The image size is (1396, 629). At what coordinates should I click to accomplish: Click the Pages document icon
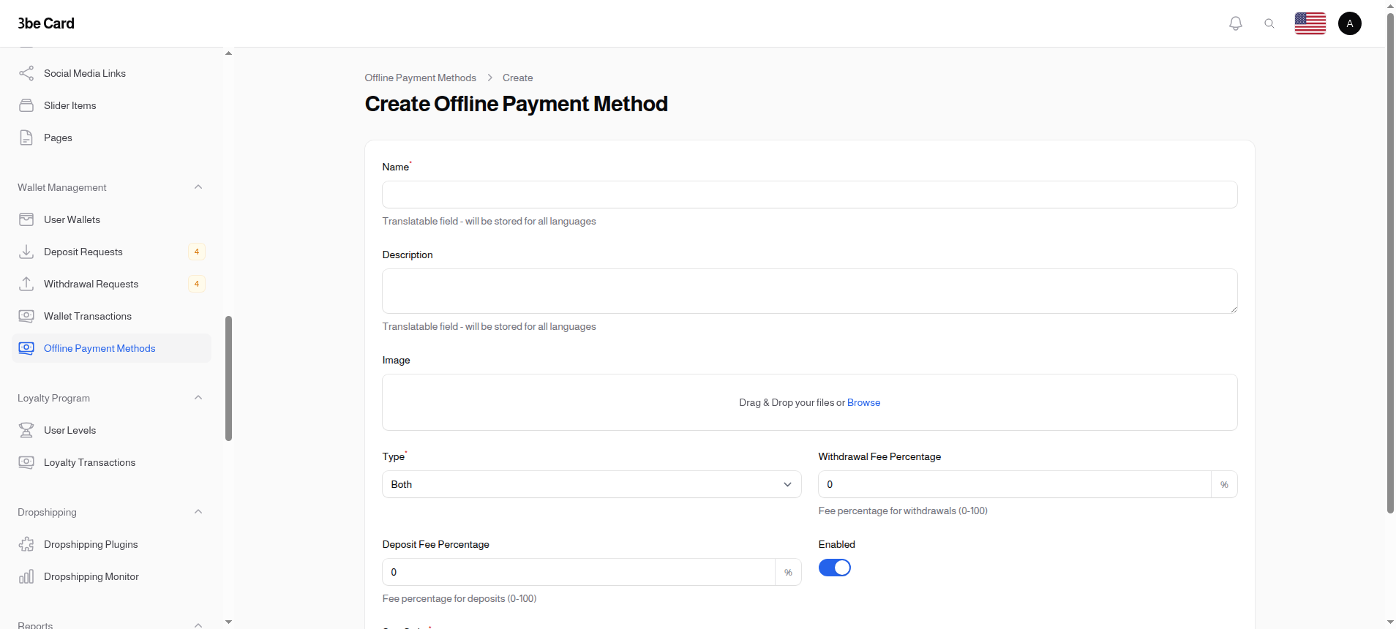(x=26, y=138)
